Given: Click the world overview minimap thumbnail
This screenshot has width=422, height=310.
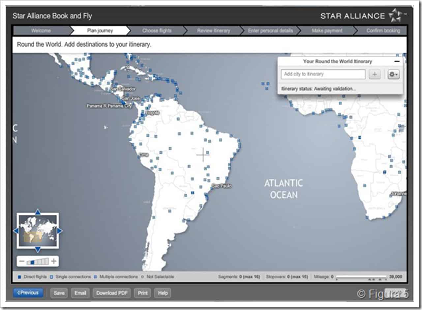Looking at the screenshot, I should click(38, 231).
